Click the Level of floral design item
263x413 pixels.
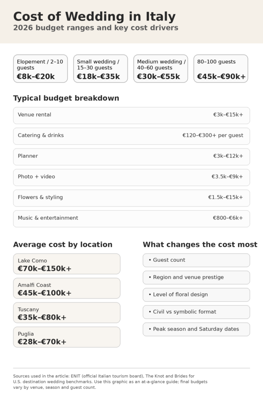point(196,295)
